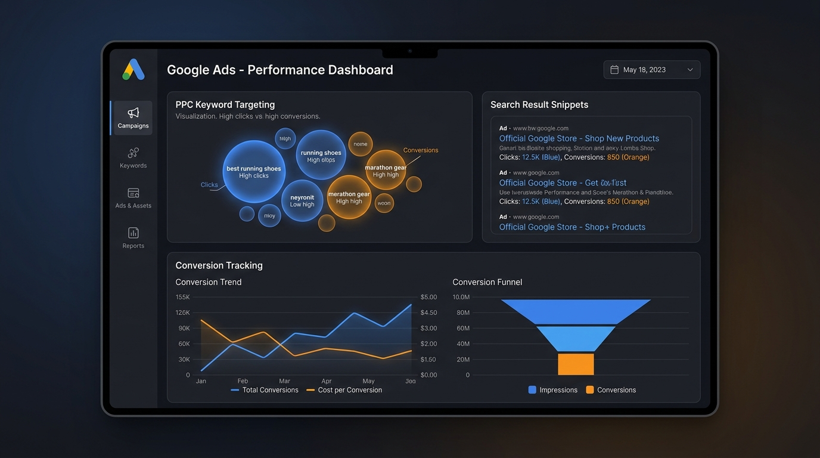Click the orange Conversions funnel legend swatch

[x=590, y=390]
